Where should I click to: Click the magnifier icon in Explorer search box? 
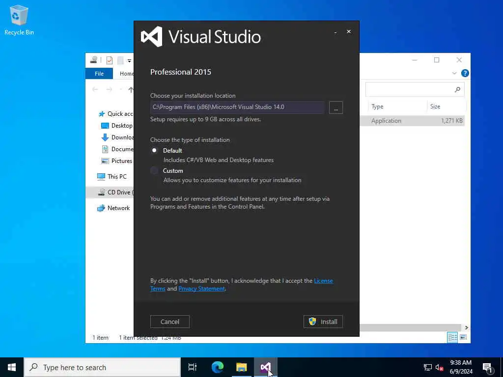457,89
